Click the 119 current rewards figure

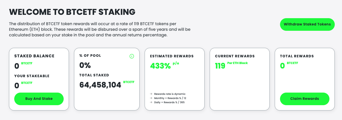[220, 66]
